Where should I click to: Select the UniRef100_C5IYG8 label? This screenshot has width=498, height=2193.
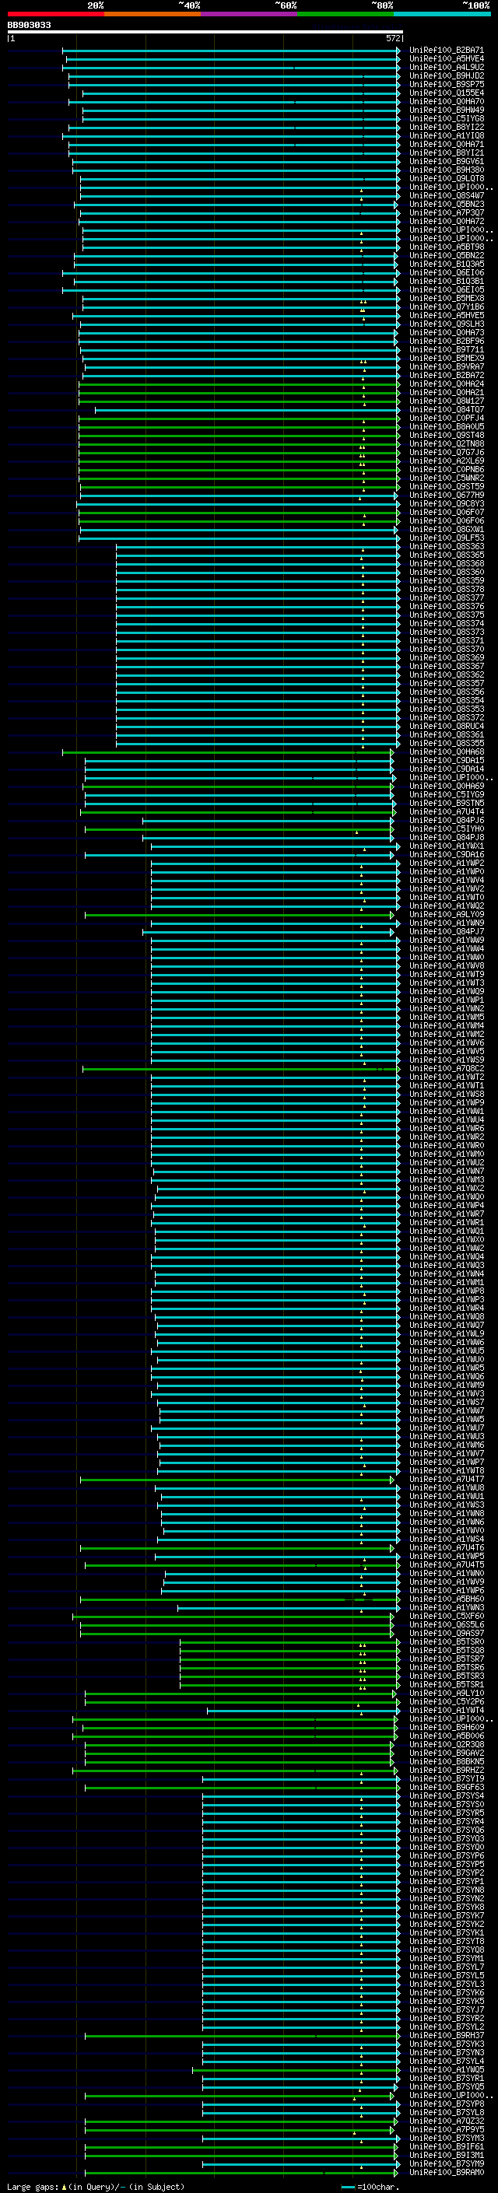tap(447, 118)
